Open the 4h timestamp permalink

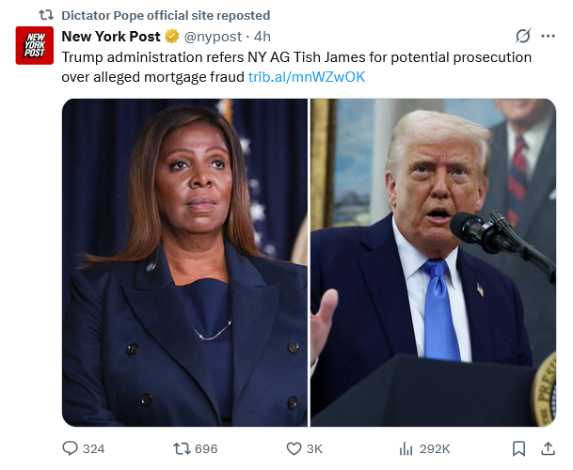(262, 37)
